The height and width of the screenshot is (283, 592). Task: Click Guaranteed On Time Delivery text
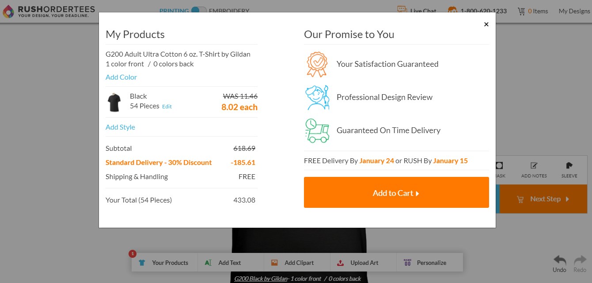[x=388, y=130]
